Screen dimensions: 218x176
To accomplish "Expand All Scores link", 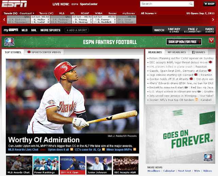I will tap(149, 13).
